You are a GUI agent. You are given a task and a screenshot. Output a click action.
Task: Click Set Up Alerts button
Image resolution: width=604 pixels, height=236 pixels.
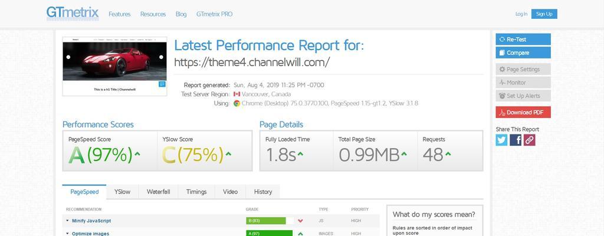click(x=523, y=96)
